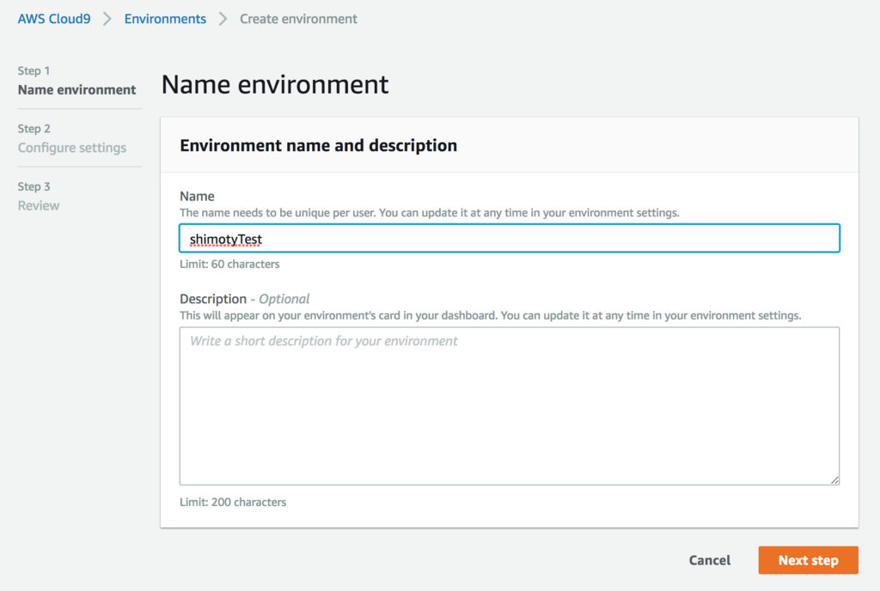Click the Name environment page heading
This screenshot has width=880, height=591.
pyautogui.click(x=275, y=84)
